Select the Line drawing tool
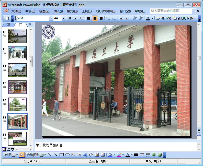The image size is (203, 166). pyautogui.click(x=50, y=155)
